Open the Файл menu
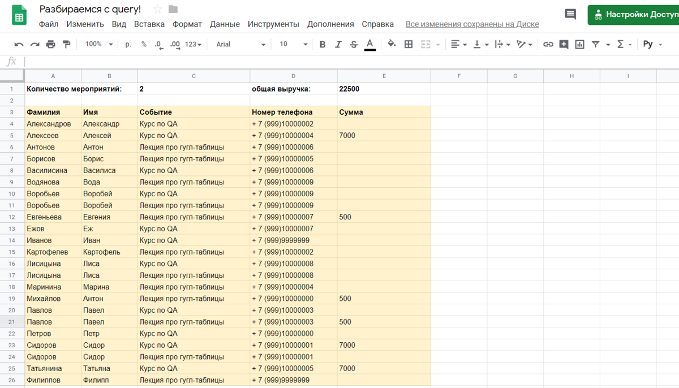679x388 pixels. pos(49,24)
